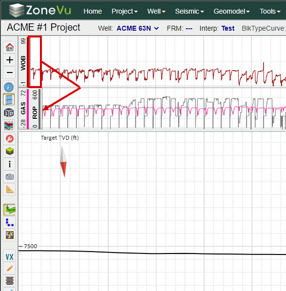286x291 pixels.
Task: Open the green geomodel block icon
Action: (x=9, y=151)
